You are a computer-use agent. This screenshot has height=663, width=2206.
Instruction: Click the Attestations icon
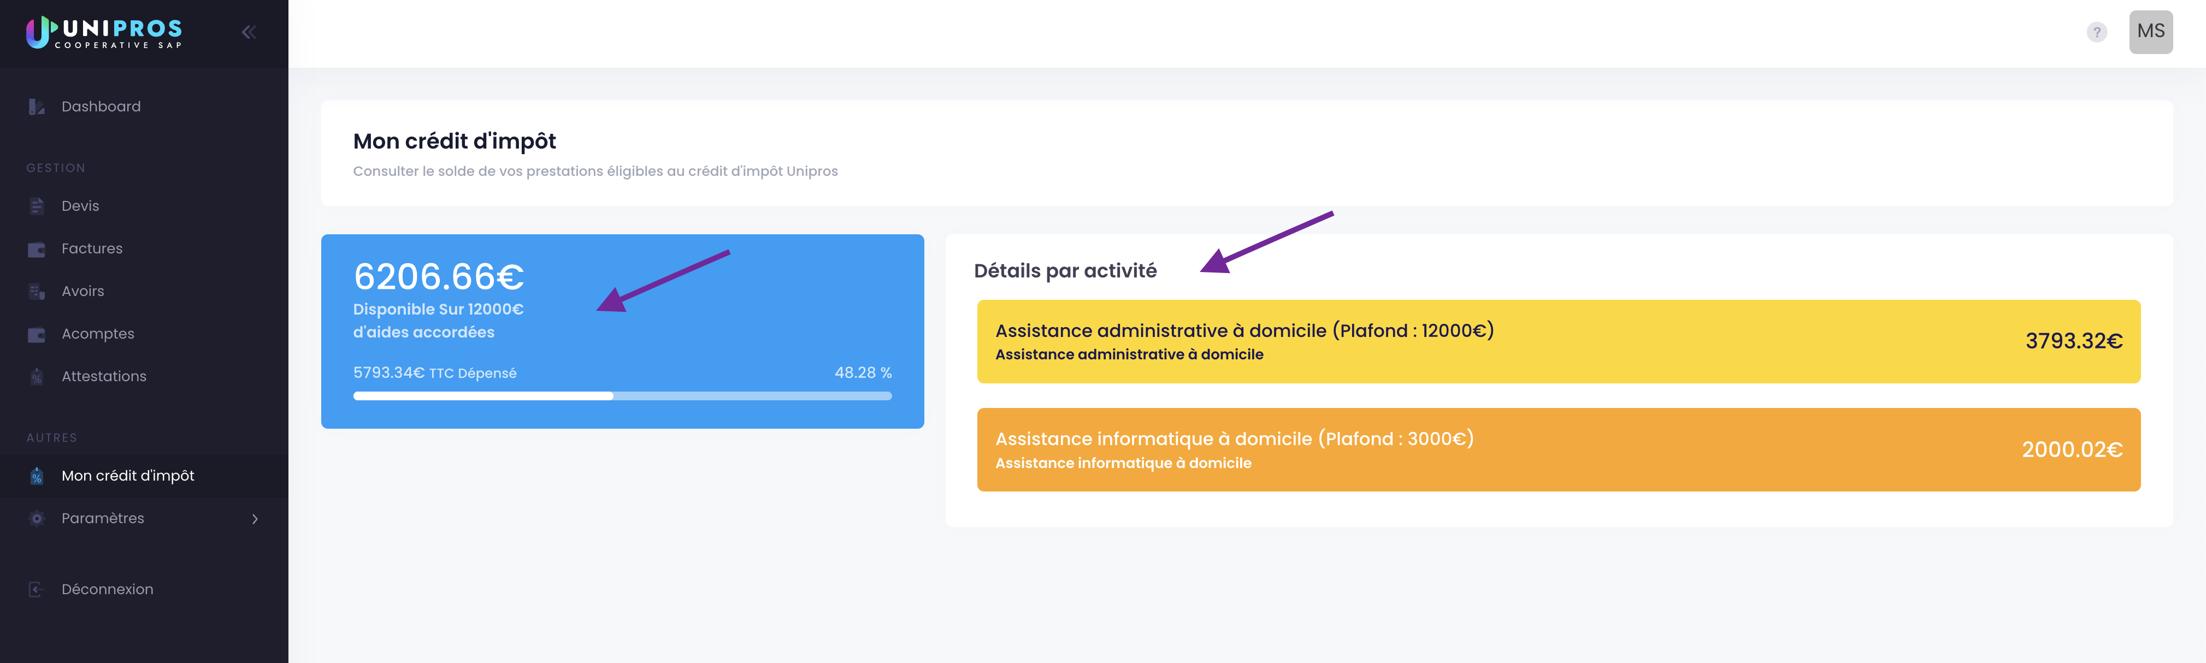[x=36, y=377]
